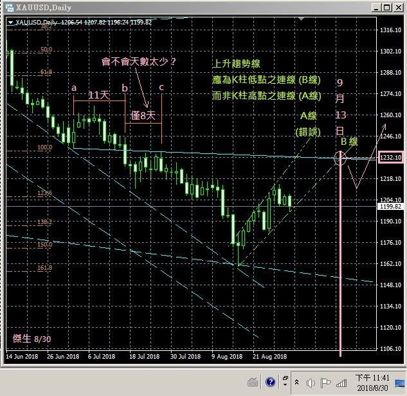Click the 1199.82 current price label
This screenshot has height=396, width=407.
click(391, 207)
